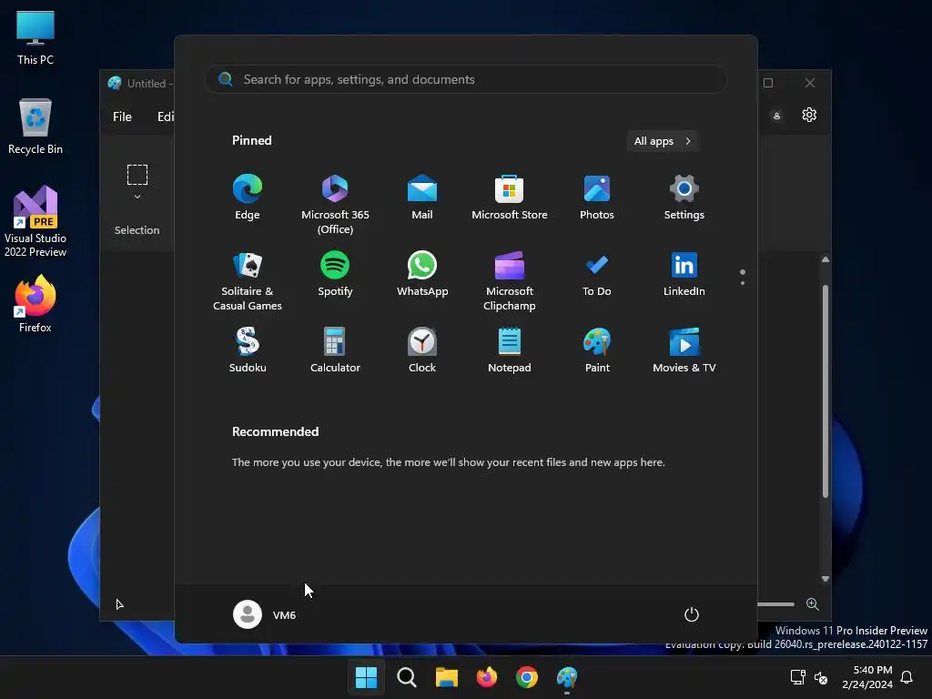
Task: Select the Recycle Bin desktop icon
Action: point(35,127)
